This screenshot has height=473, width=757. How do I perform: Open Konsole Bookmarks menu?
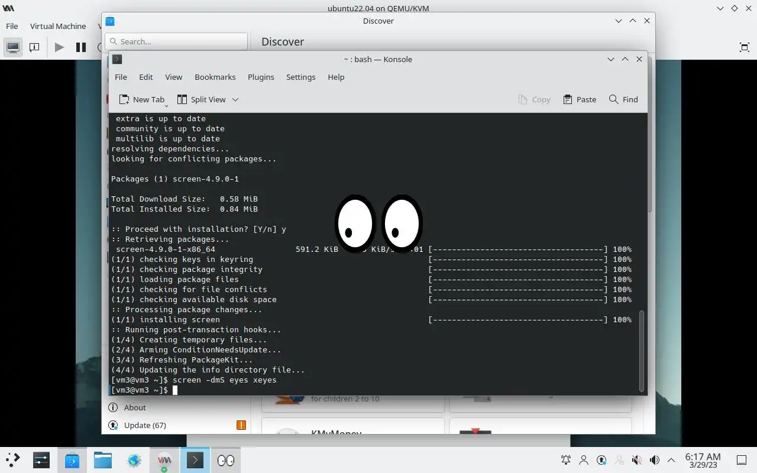(215, 77)
